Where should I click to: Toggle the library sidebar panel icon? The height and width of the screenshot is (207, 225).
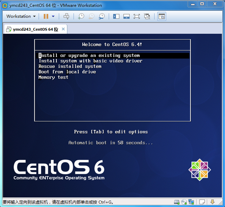(x=116, y=16)
